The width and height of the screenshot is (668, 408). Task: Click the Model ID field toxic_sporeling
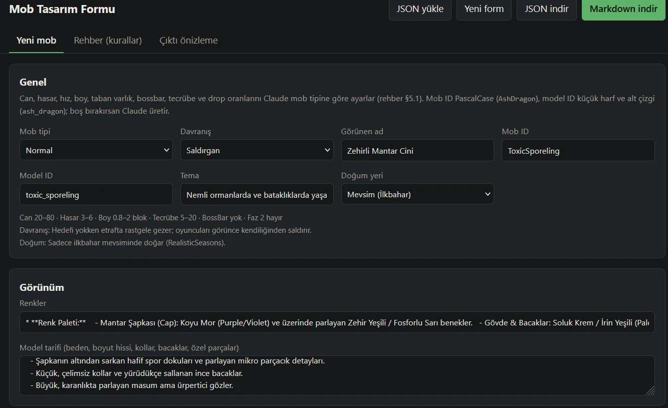tap(96, 195)
